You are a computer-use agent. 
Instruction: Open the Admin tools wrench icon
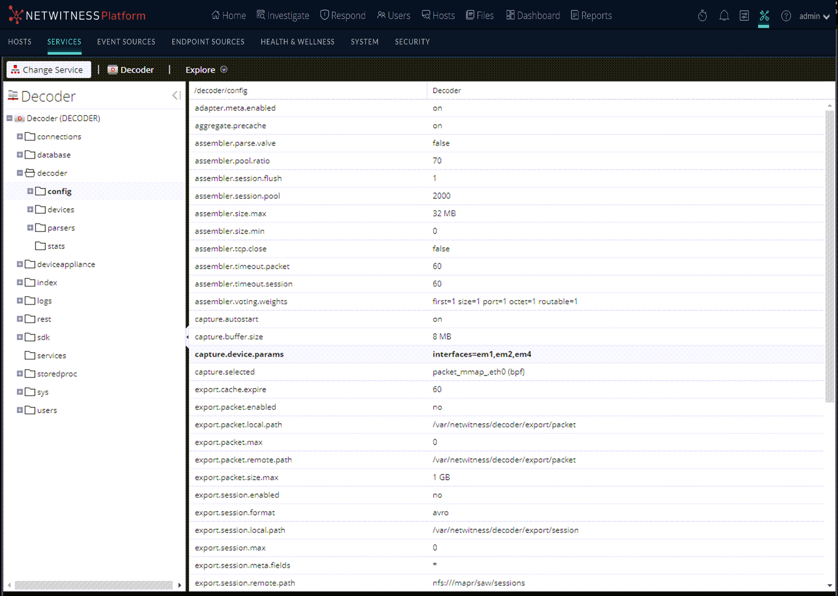pos(764,16)
